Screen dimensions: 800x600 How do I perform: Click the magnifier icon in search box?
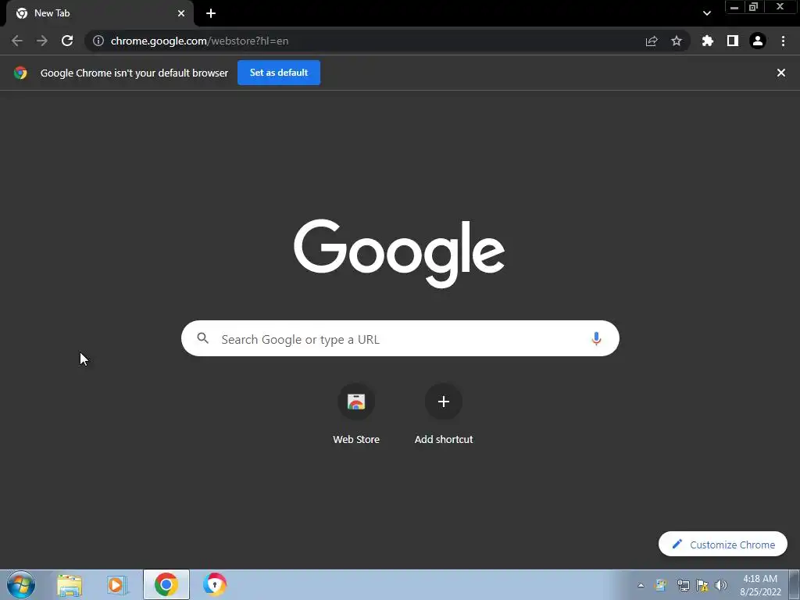coord(202,337)
